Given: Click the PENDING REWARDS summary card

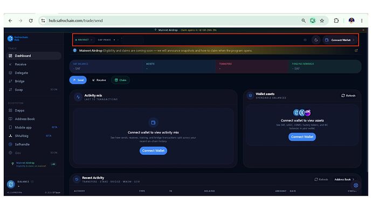Looking at the screenshot, I should pos(325,66).
